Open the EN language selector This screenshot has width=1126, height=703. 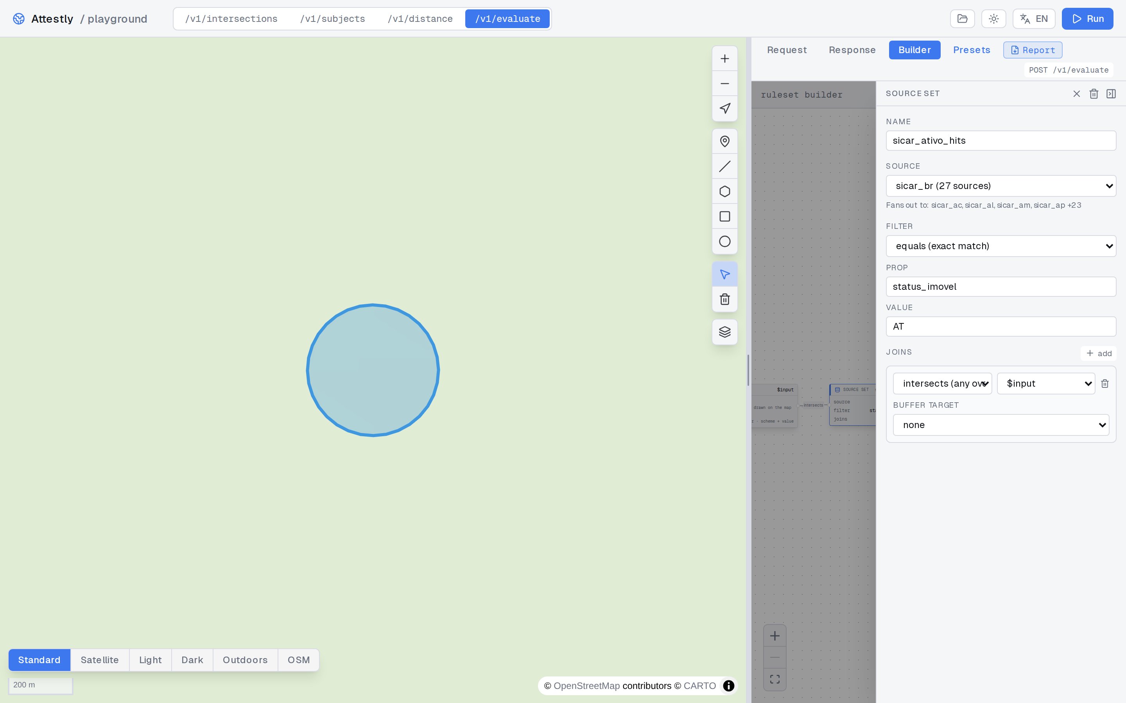pyautogui.click(x=1034, y=19)
